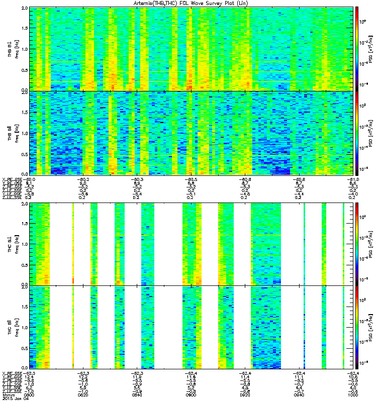Click the THB B⊥ panel color bar
Viewport: 377px width, 402px height.
coord(357,49)
